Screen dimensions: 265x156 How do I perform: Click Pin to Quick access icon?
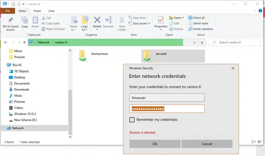10,20
